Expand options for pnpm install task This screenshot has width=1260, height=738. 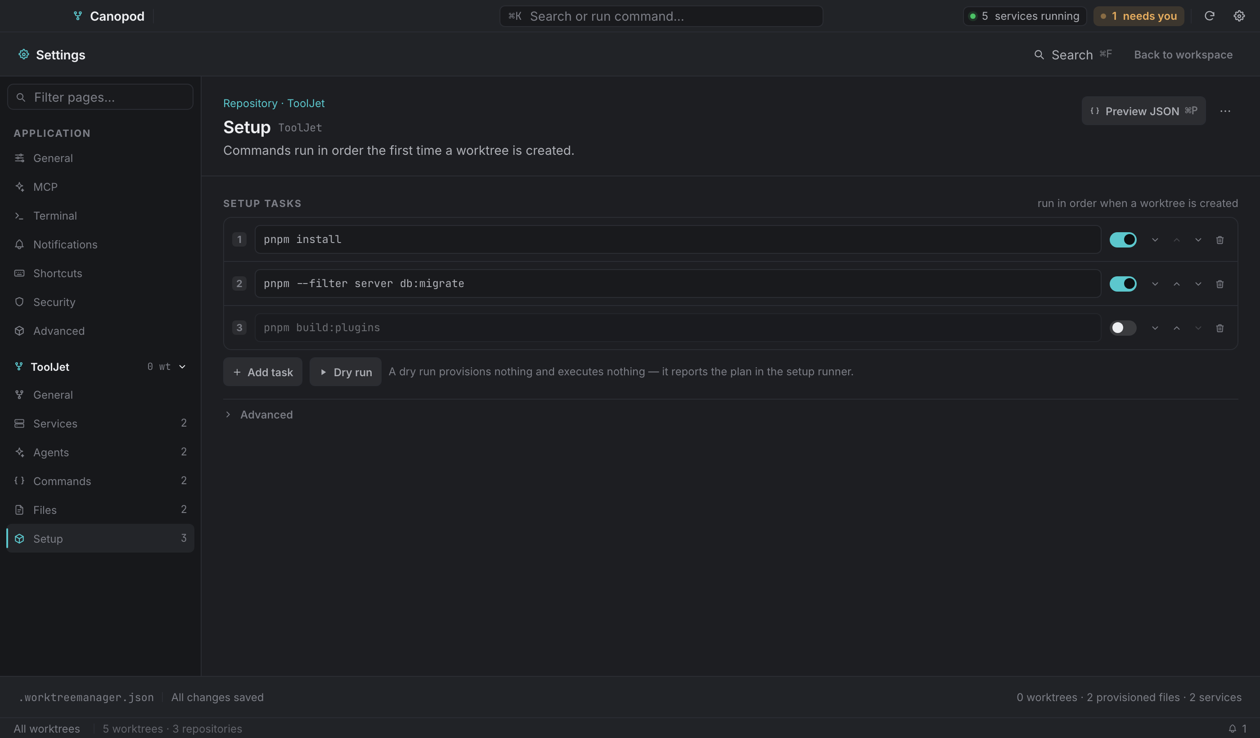click(1155, 239)
